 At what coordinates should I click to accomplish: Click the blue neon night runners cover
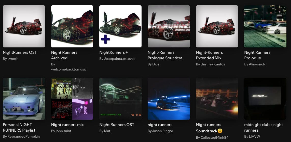pos(169,99)
